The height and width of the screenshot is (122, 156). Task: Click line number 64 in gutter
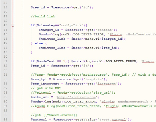6,120
